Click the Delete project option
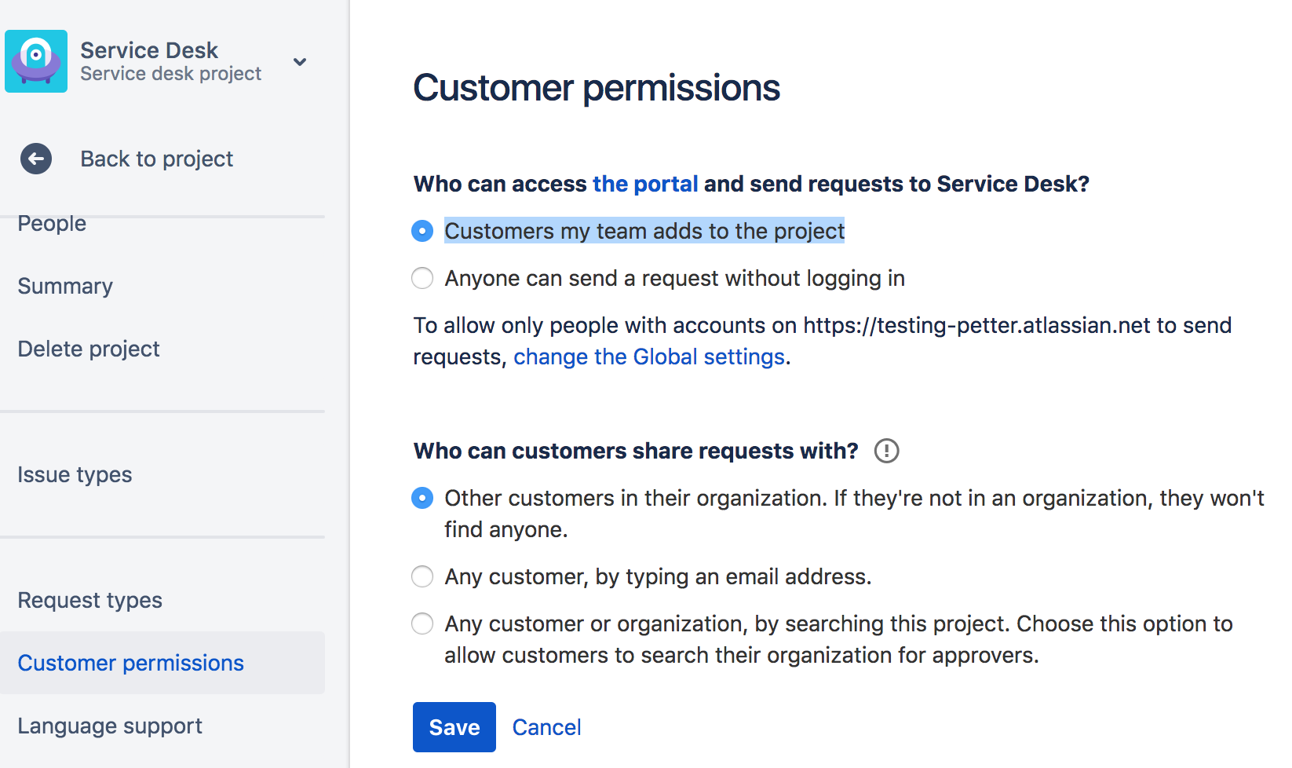The width and height of the screenshot is (1292, 768). pos(89,349)
